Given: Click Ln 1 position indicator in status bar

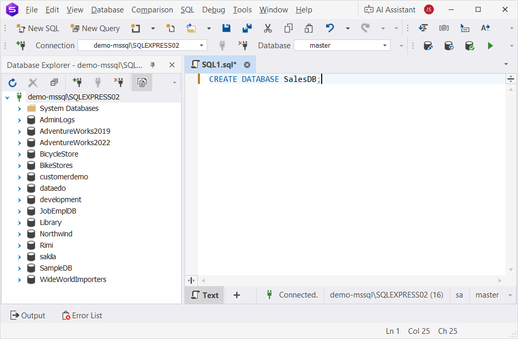Looking at the screenshot, I should 393,331.
